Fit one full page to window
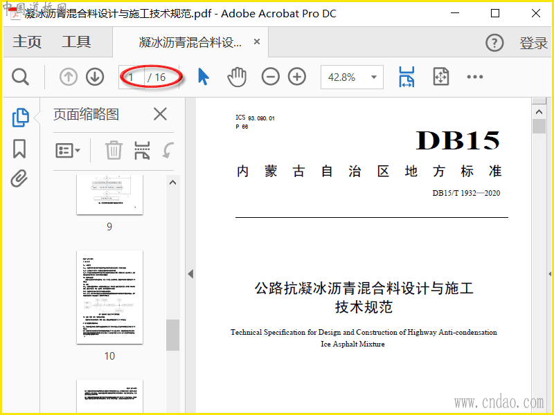This screenshot has height=415, width=554. pos(440,77)
